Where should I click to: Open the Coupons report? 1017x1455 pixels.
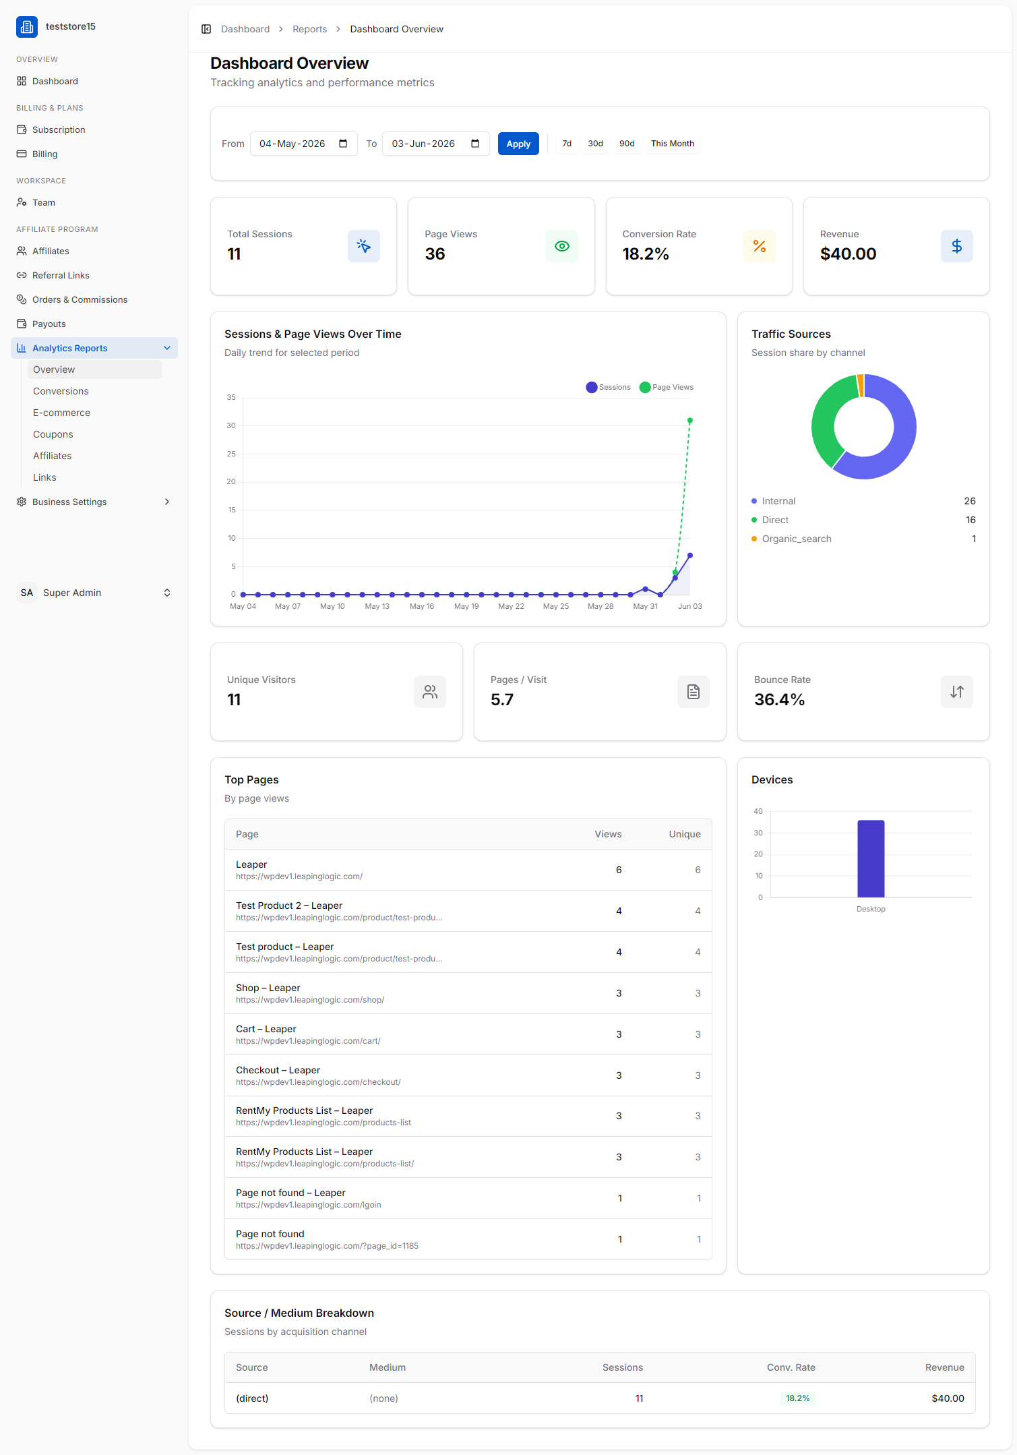[94, 434]
